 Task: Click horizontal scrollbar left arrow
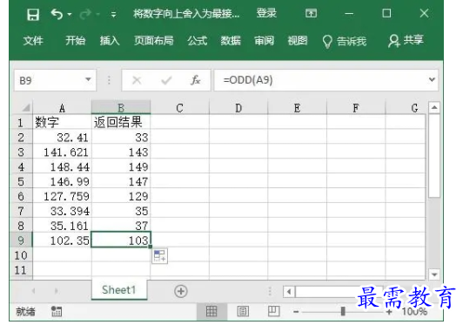point(289,292)
